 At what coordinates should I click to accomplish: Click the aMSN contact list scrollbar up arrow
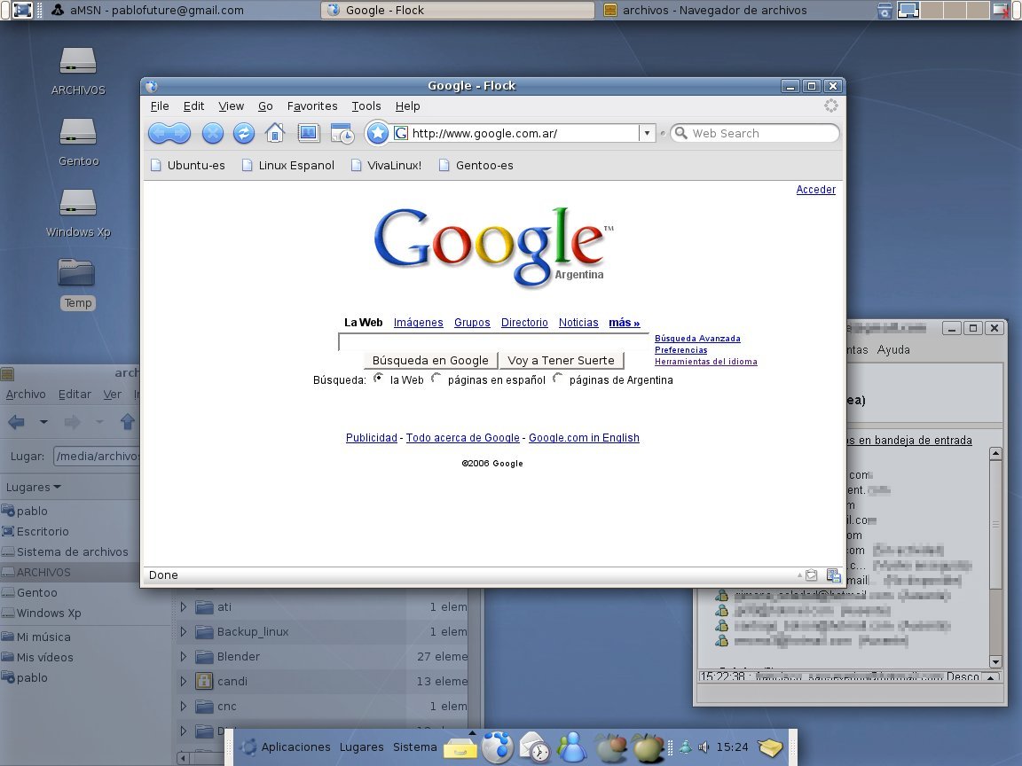[x=995, y=453]
